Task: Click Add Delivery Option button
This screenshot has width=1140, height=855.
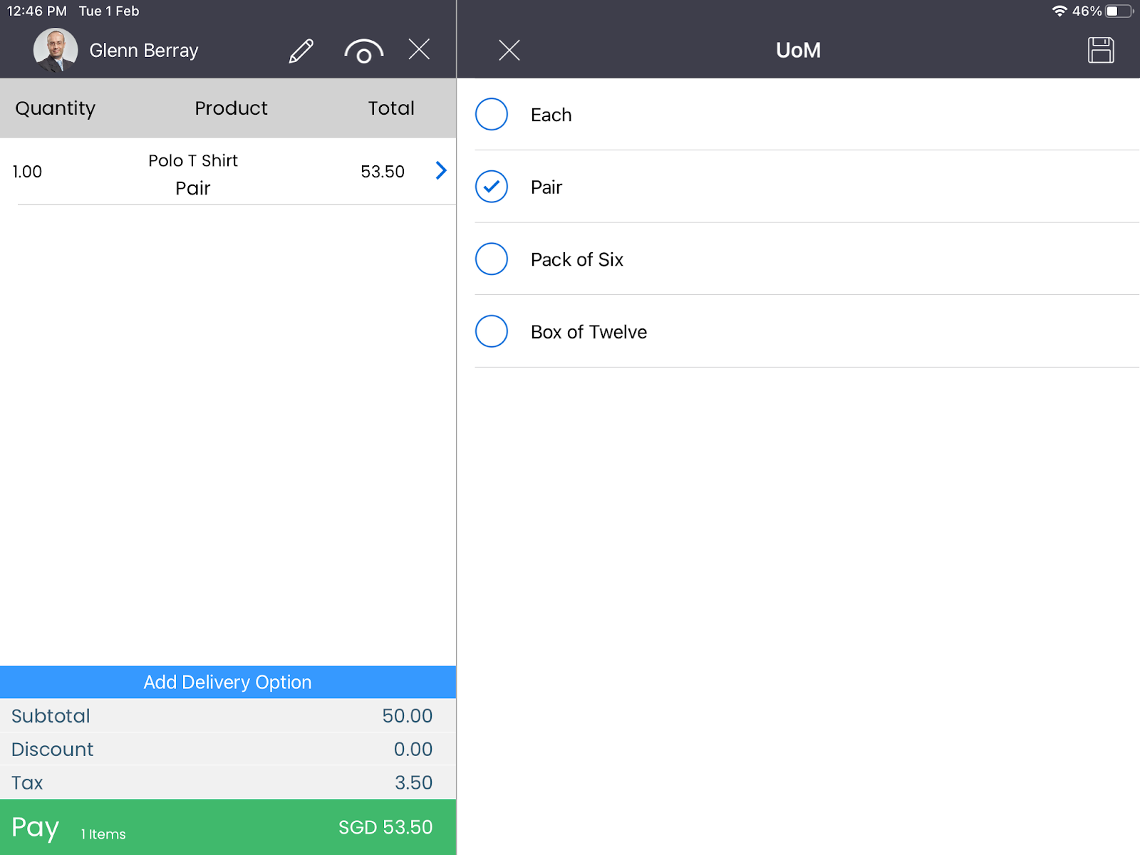Action: [228, 682]
